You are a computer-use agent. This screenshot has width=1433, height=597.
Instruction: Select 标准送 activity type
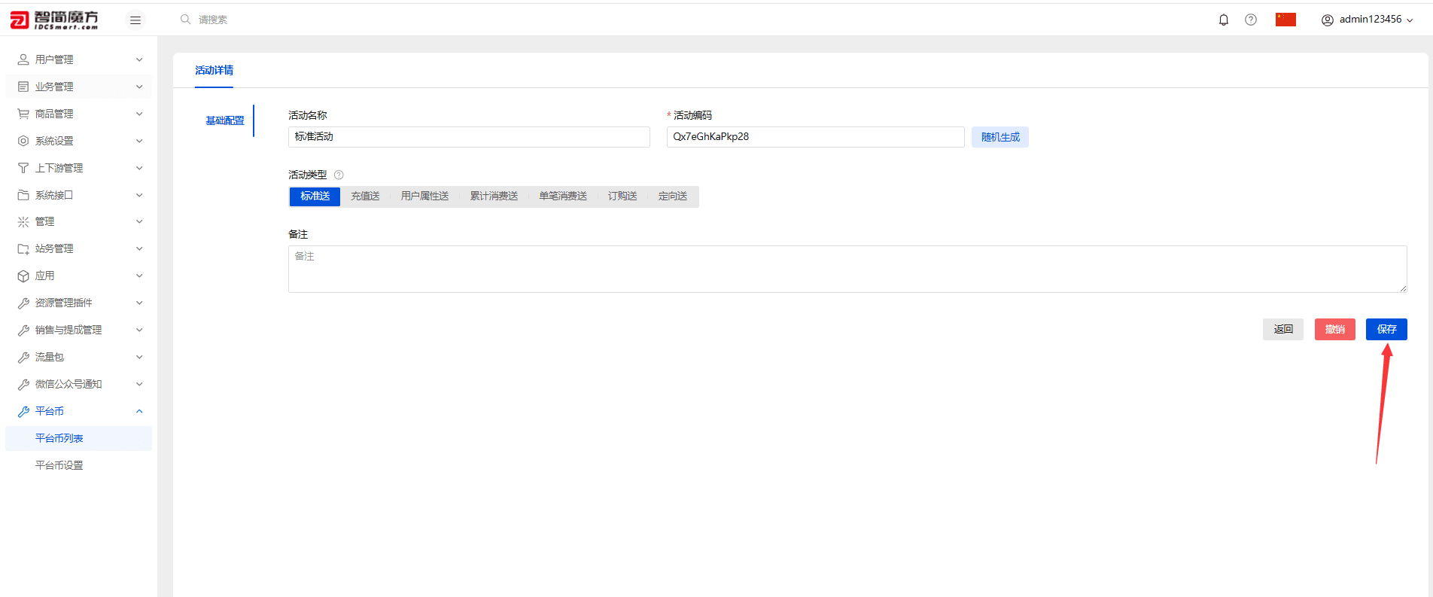(315, 196)
